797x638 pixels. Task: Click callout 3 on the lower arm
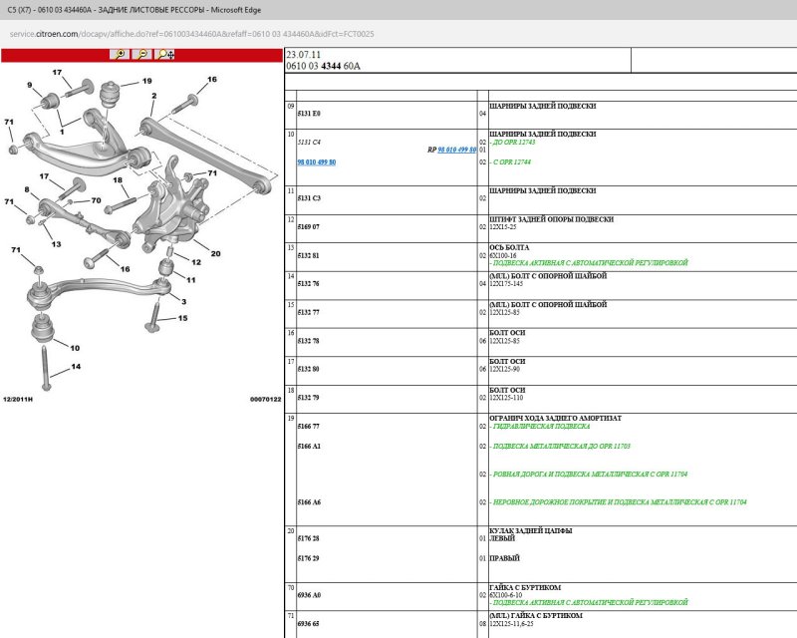click(x=184, y=301)
